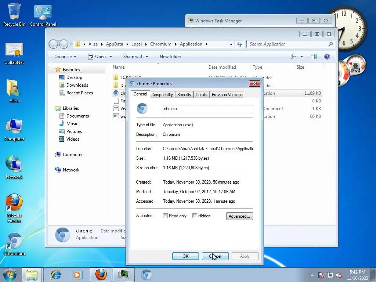
Task: Click the chrome file name field
Action: [x=208, y=109]
